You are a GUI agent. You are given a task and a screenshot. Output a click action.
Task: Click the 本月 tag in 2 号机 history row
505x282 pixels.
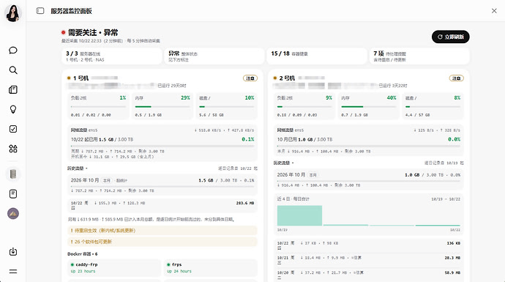[313, 175]
